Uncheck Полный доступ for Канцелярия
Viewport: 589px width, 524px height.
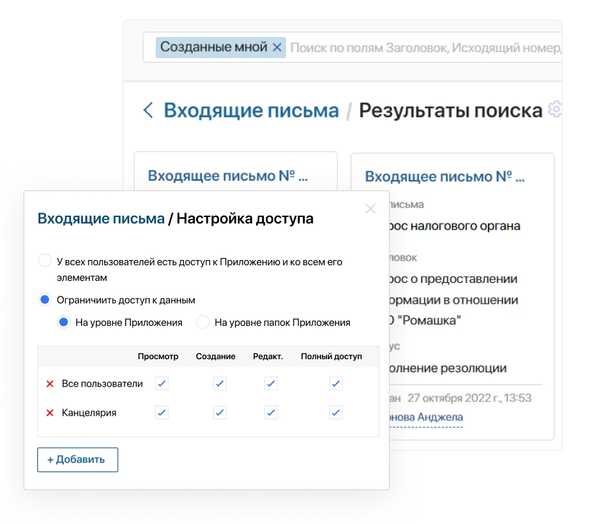[334, 412]
